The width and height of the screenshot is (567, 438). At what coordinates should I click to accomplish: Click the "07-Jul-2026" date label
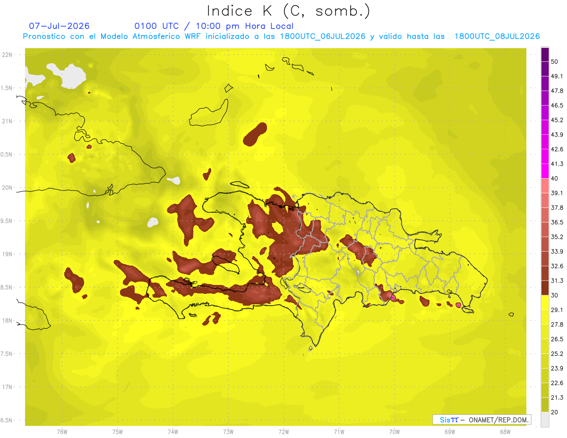point(59,26)
